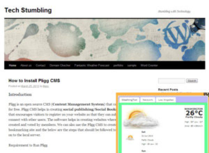This screenshot has width=209, height=153.
Task: Click the small Sat forecast weather icon
Action: click(130, 138)
